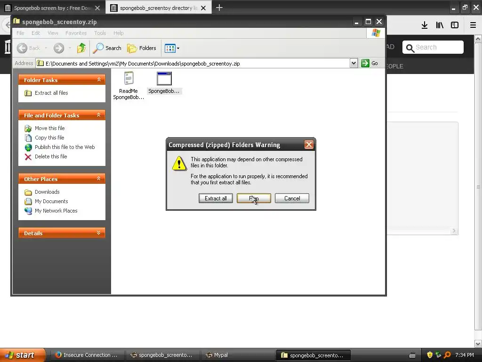This screenshot has height=362, width=482.
Task: Open a new browser tab
Action: [219, 8]
